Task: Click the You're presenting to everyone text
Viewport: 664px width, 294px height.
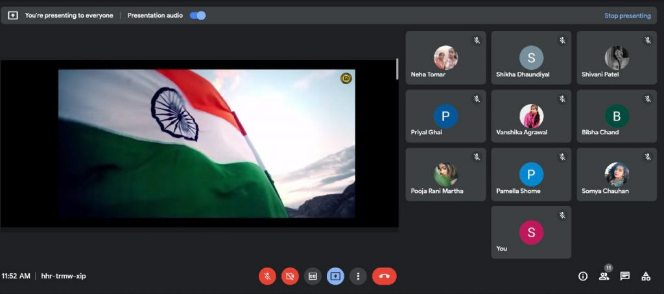Action: coord(69,16)
